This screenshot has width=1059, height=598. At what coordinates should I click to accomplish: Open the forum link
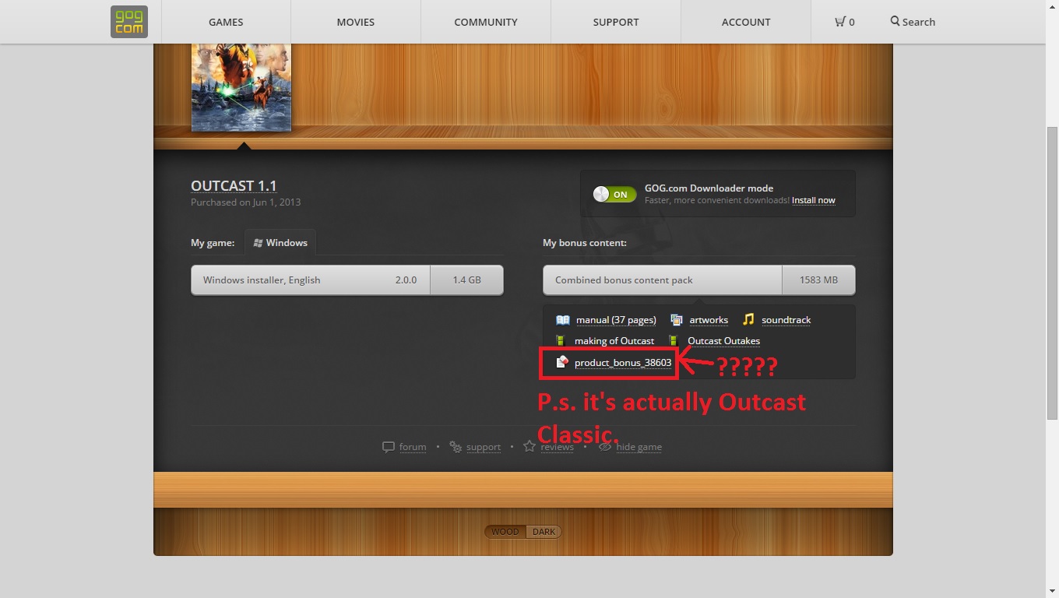click(x=413, y=447)
